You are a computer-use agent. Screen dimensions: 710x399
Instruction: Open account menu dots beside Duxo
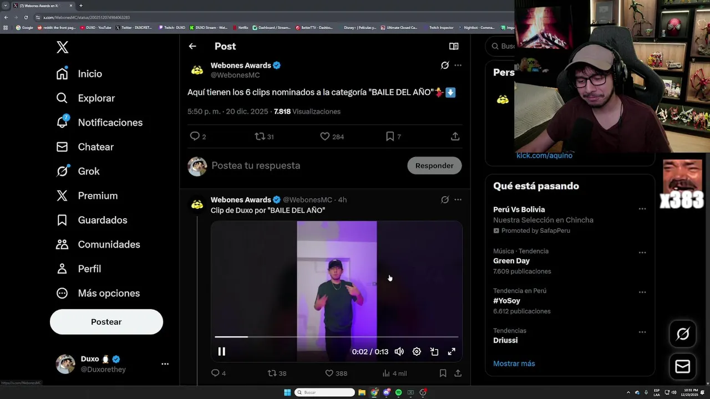click(x=165, y=364)
